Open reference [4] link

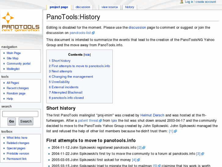(134, 160)
